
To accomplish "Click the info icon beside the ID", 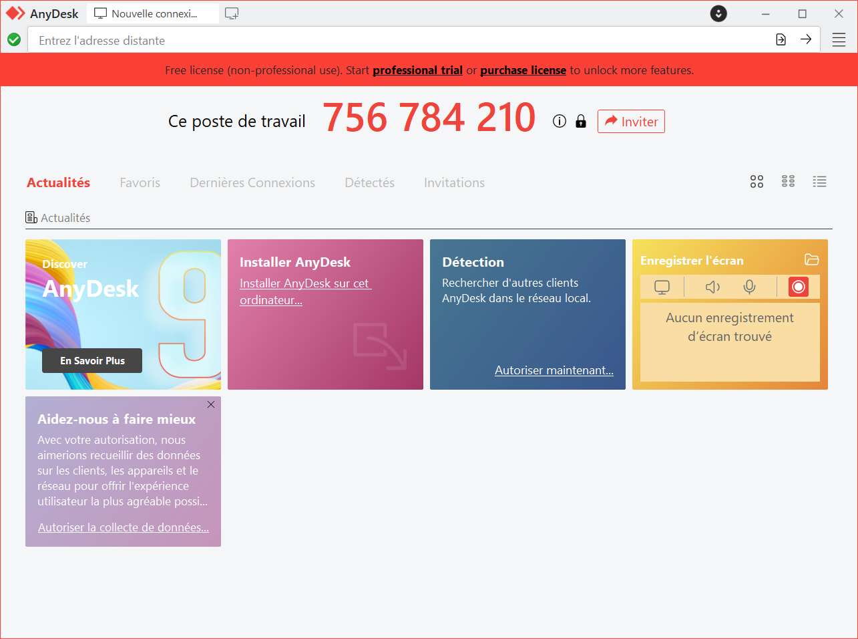I will pyautogui.click(x=560, y=121).
